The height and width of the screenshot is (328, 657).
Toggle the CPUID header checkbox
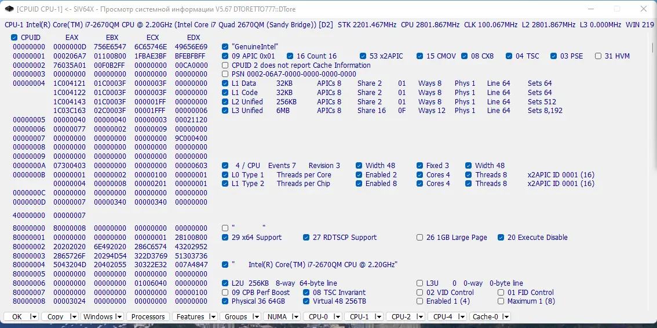14,37
